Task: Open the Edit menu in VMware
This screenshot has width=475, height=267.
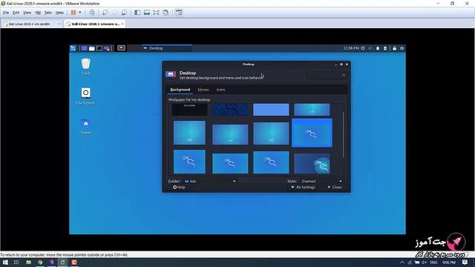Action: pos(16,13)
